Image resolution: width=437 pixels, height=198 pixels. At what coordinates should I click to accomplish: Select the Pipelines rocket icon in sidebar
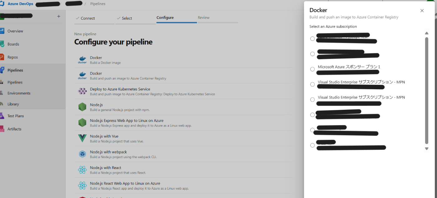2,70
